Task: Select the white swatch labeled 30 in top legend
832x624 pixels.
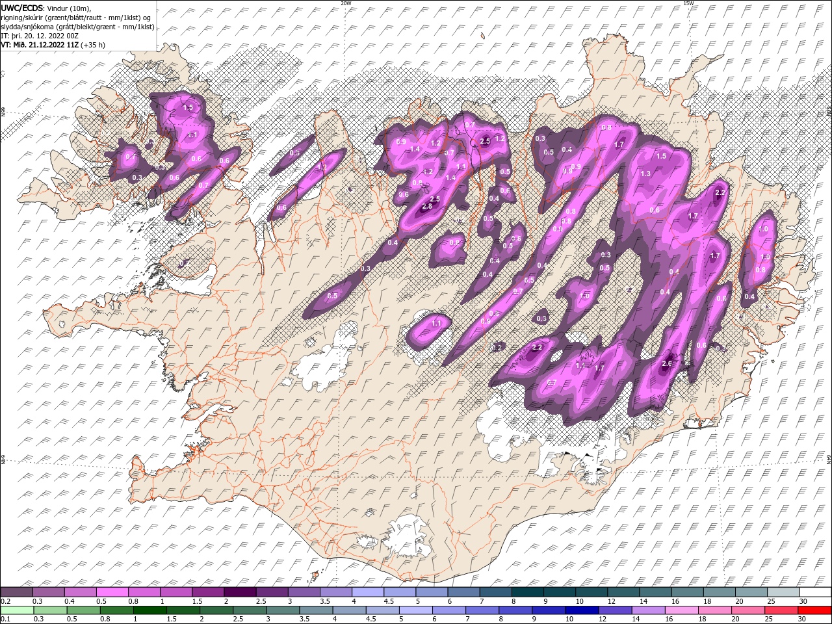Action: 814,592
